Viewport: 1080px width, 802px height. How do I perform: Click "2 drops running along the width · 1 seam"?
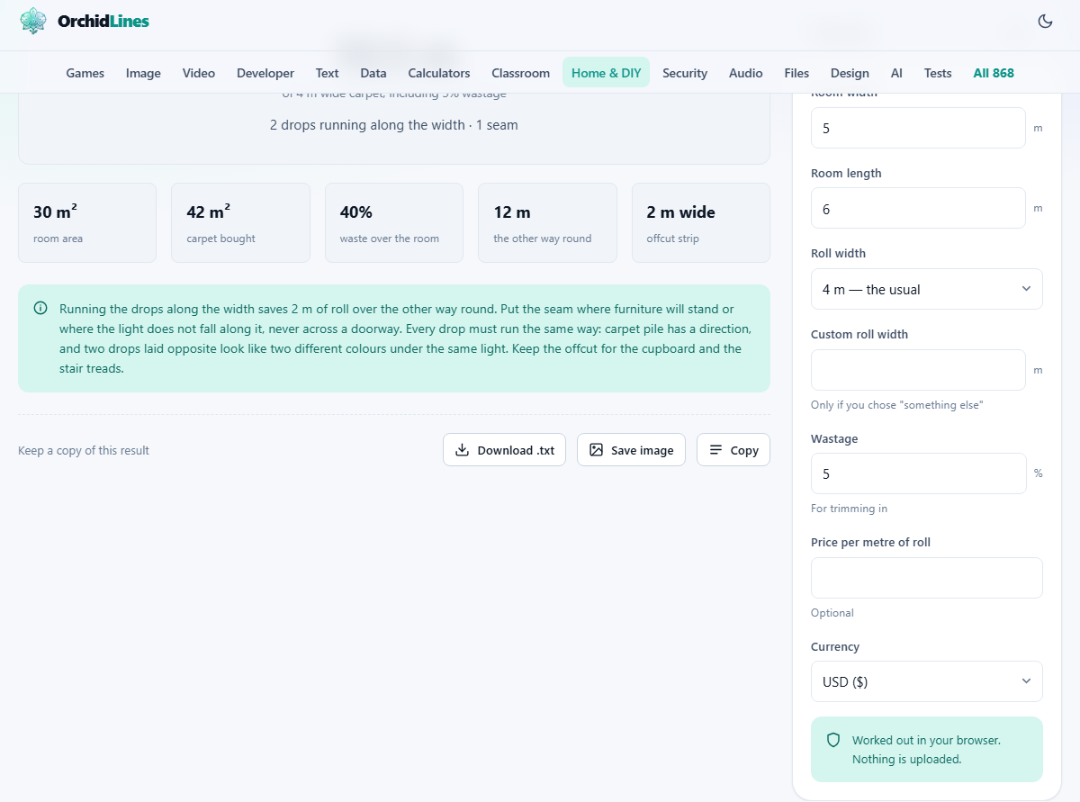pos(394,125)
